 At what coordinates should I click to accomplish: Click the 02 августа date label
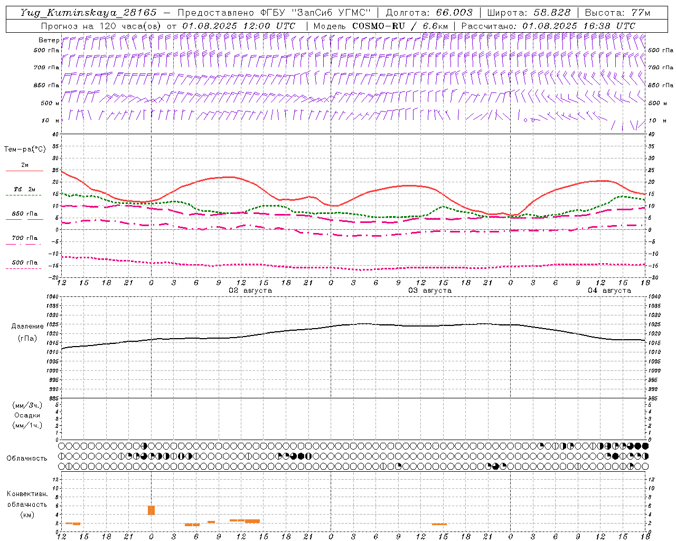(250, 291)
